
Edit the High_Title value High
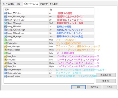point(51,63)
